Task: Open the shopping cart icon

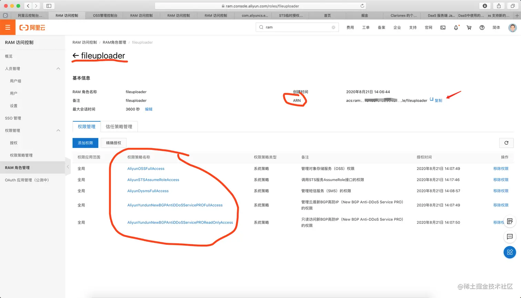Action: coord(469,27)
